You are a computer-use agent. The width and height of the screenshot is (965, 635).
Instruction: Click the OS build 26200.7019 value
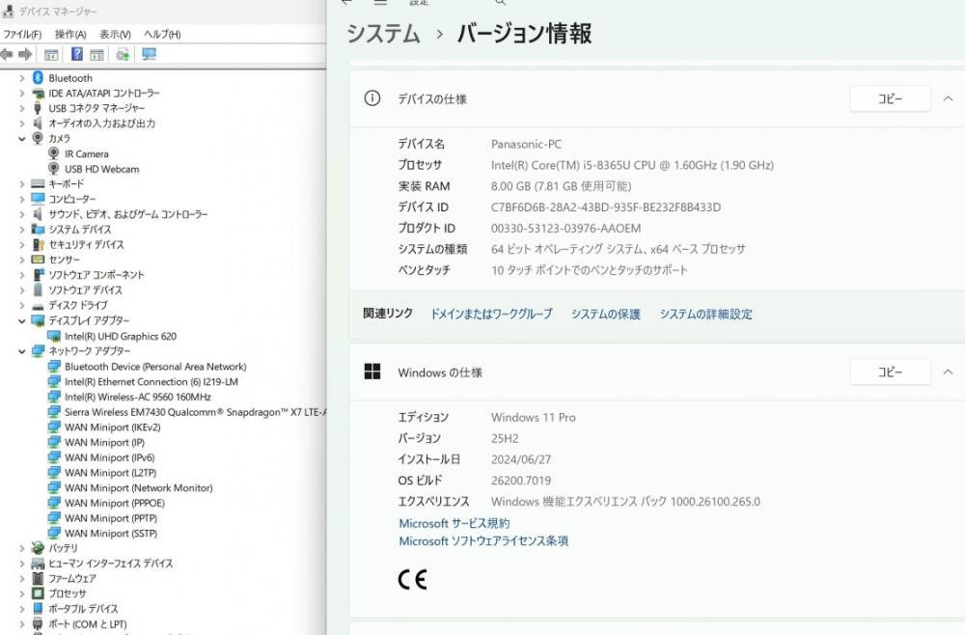[x=521, y=480]
